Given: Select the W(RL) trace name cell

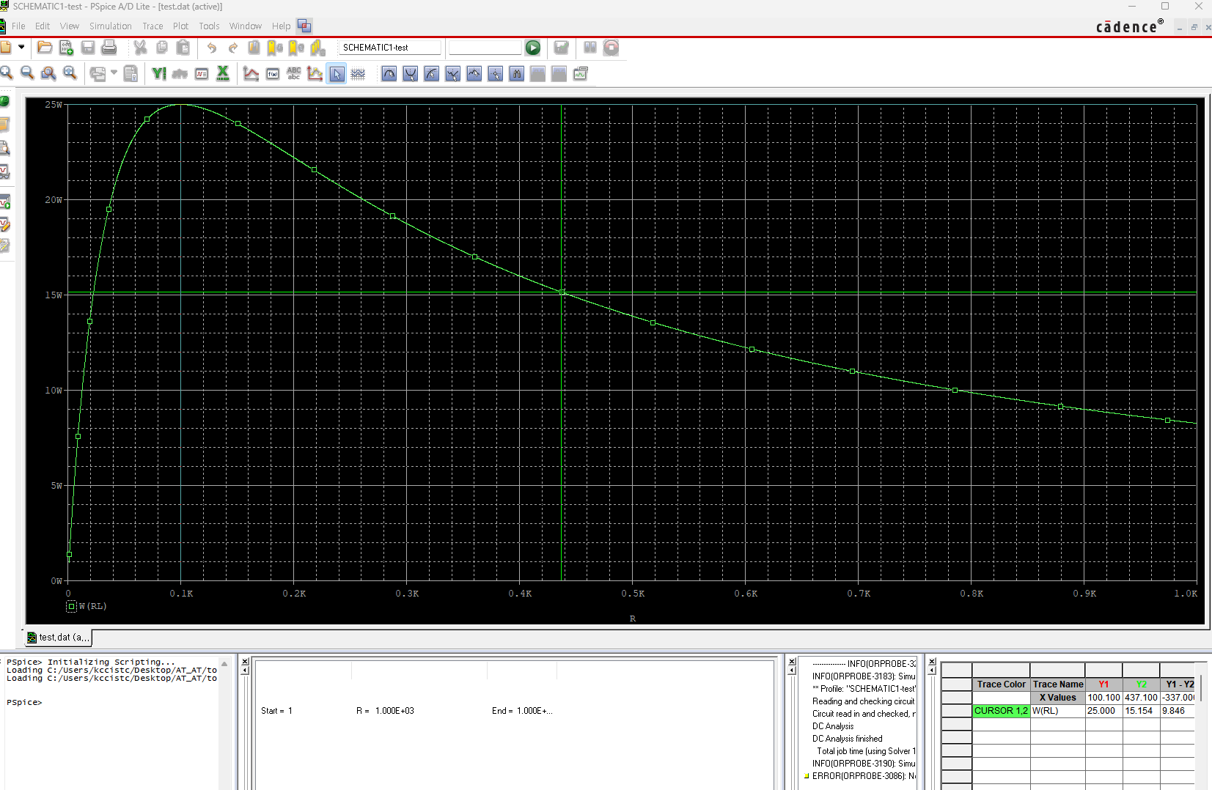Looking at the screenshot, I should tap(1057, 711).
